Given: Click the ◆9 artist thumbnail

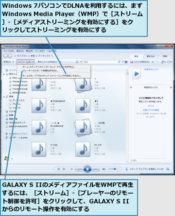Looking at the screenshot, I should pyautogui.click(x=83, y=105).
